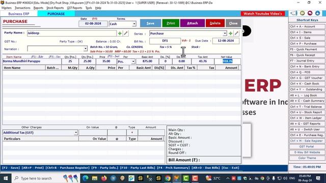The width and height of the screenshot is (326, 183).
Task: Click the volume speaker icon in system tray
Action: (x=285, y=178)
